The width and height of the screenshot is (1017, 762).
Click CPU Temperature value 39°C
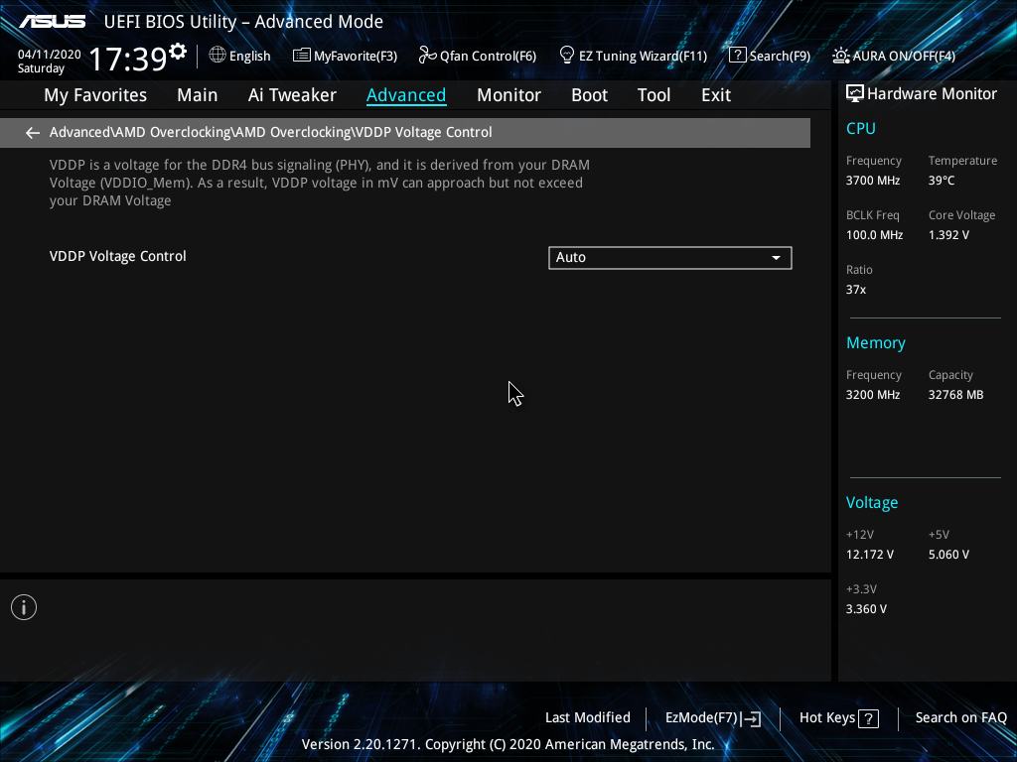tap(942, 181)
